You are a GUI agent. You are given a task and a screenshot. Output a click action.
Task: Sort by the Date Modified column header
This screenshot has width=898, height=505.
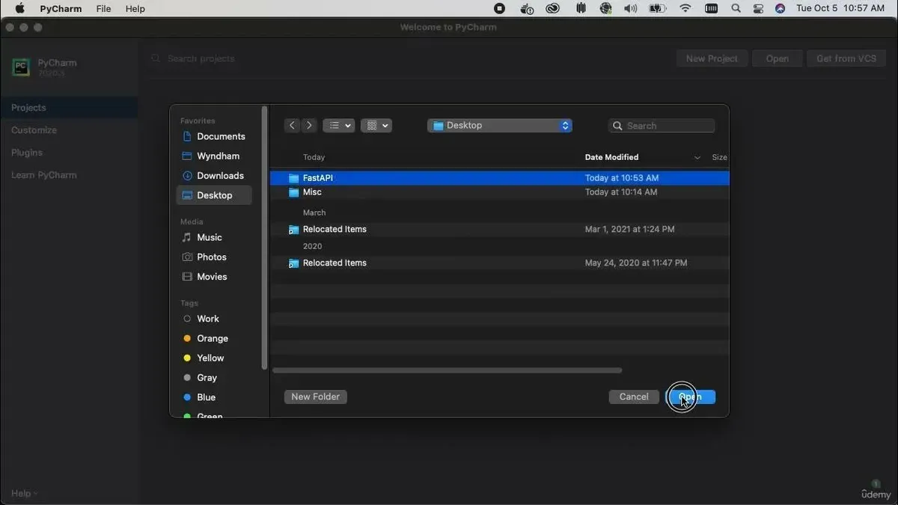pyautogui.click(x=611, y=157)
